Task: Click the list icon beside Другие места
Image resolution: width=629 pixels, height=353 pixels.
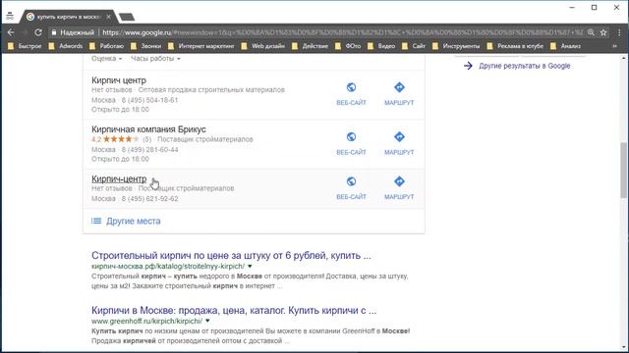Action: [96, 221]
